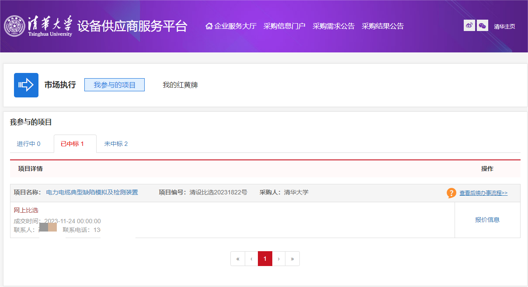Open 采购需求公告 menu item
528x287 pixels.
pos(333,26)
